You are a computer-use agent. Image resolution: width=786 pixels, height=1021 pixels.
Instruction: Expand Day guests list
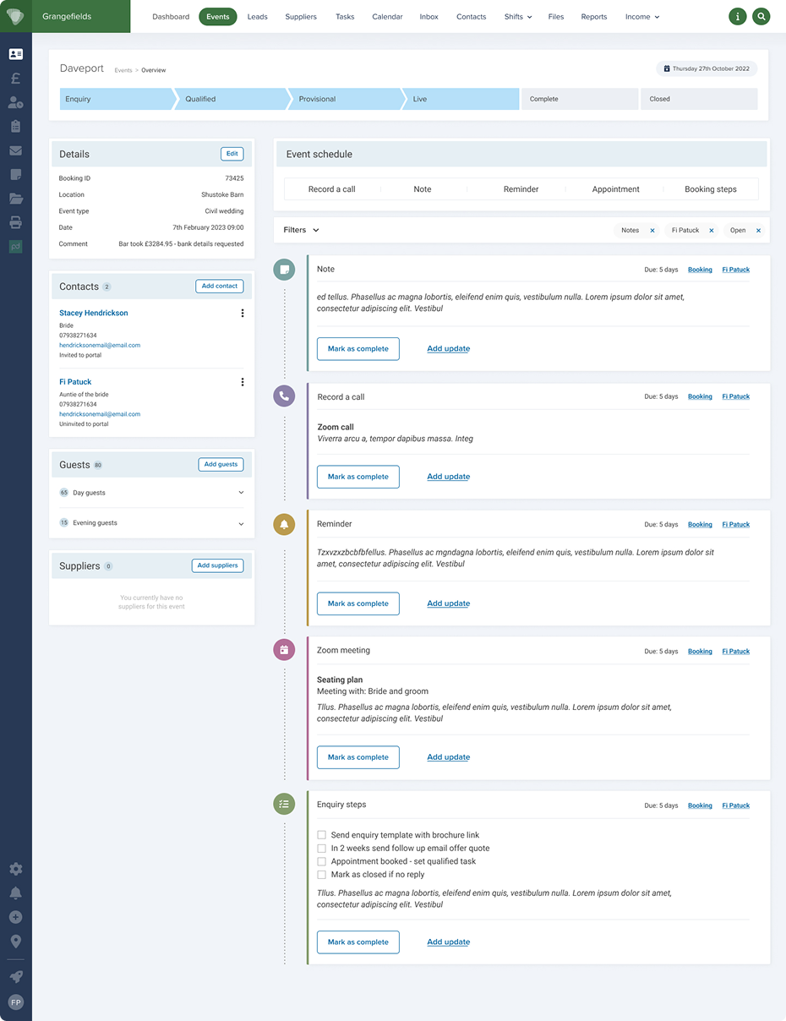(241, 493)
